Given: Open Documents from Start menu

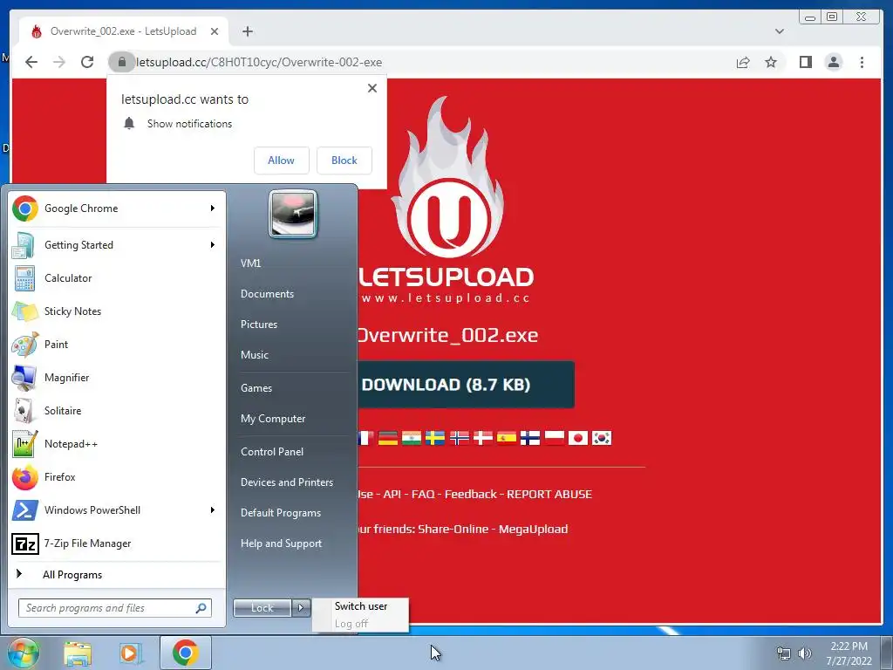Looking at the screenshot, I should 267,294.
